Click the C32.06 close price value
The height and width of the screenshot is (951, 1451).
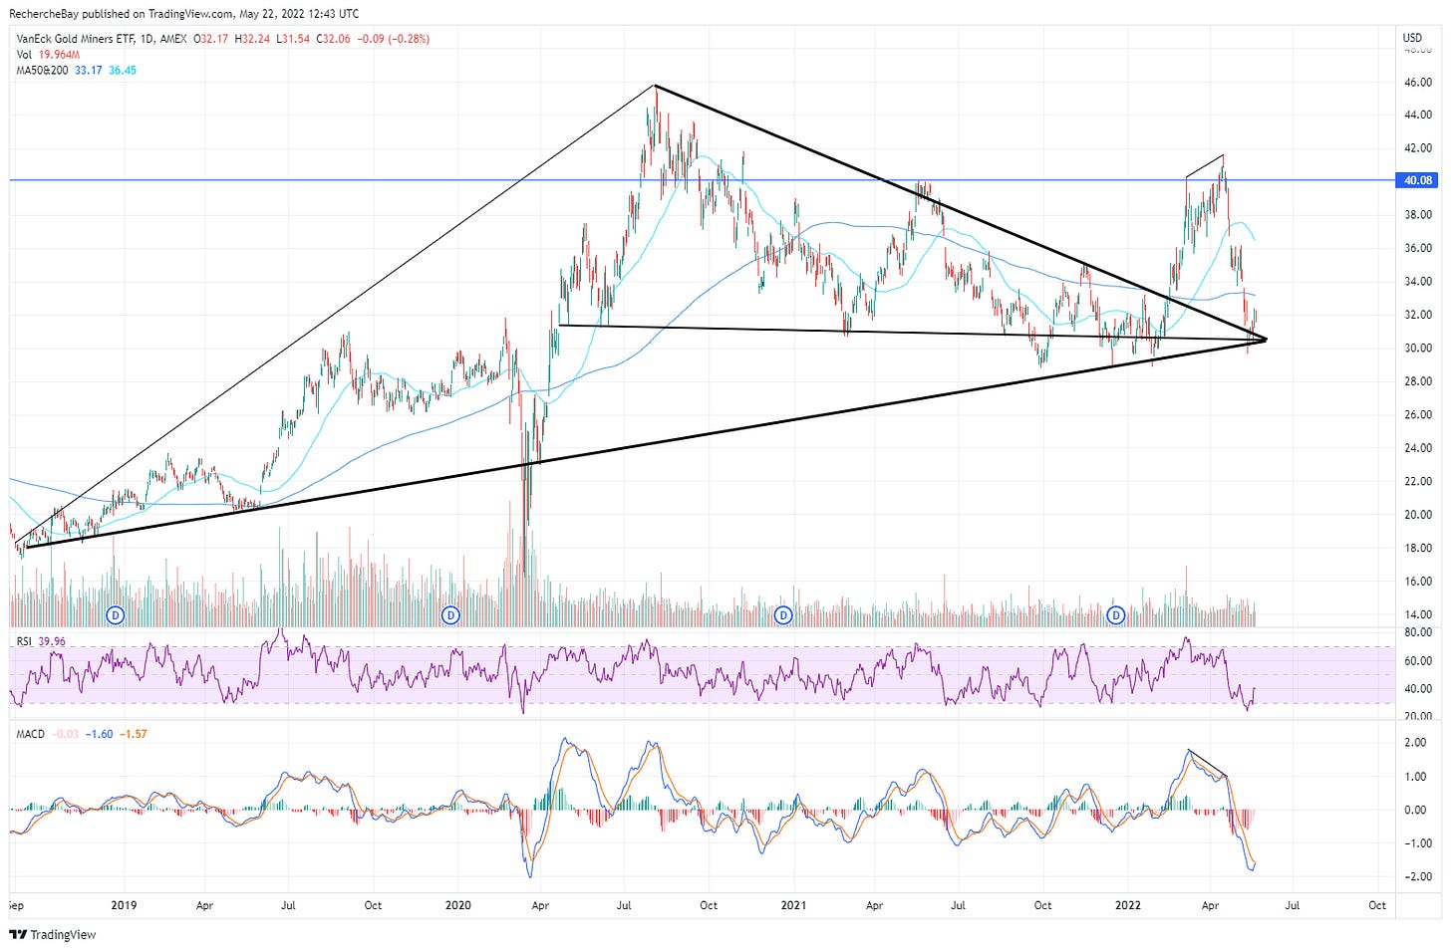pos(334,39)
